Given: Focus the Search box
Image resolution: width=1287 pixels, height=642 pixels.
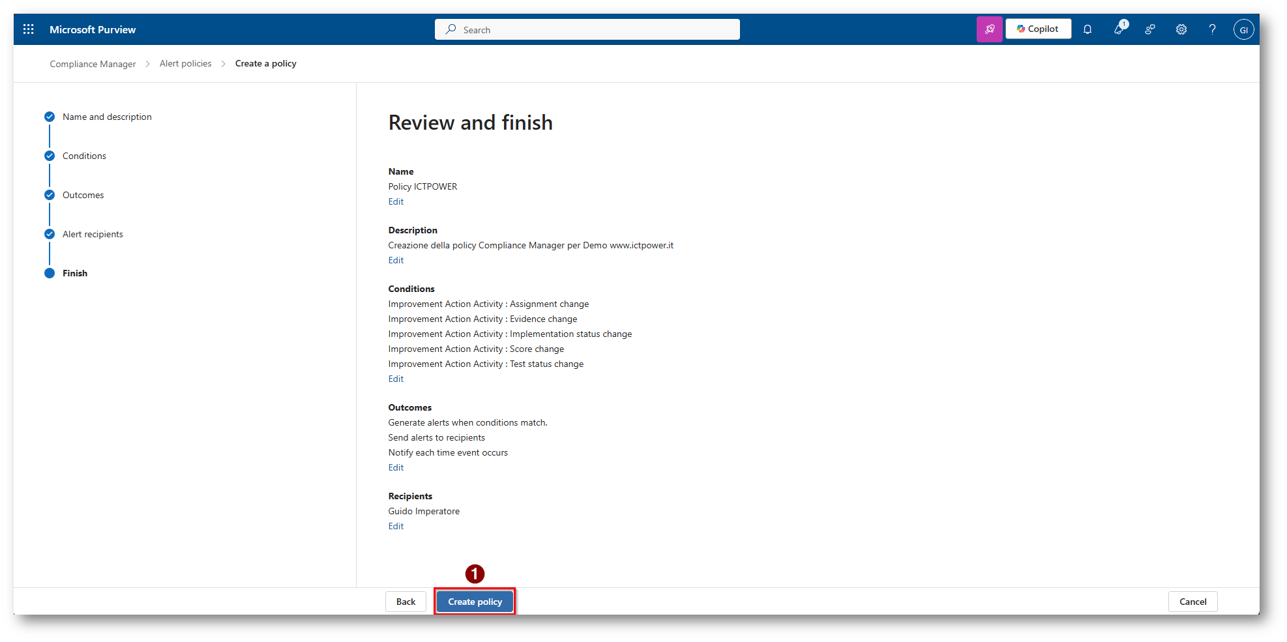Looking at the screenshot, I should [587, 30].
